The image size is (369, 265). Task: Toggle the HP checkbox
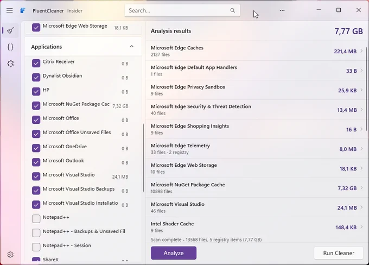click(x=36, y=91)
